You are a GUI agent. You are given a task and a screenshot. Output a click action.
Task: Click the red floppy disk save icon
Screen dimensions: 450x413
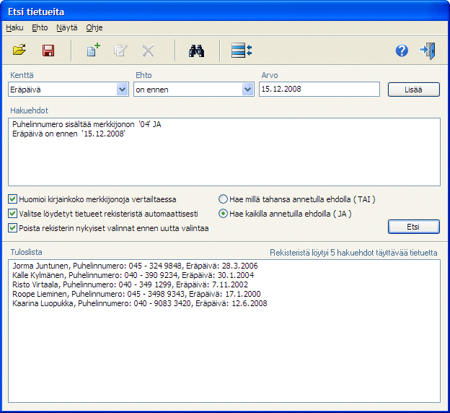pos(48,51)
